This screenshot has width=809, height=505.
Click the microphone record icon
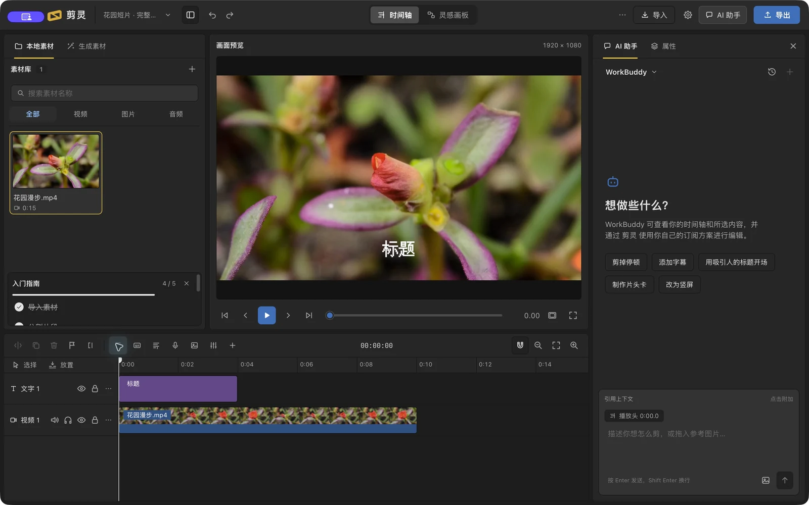tap(175, 345)
